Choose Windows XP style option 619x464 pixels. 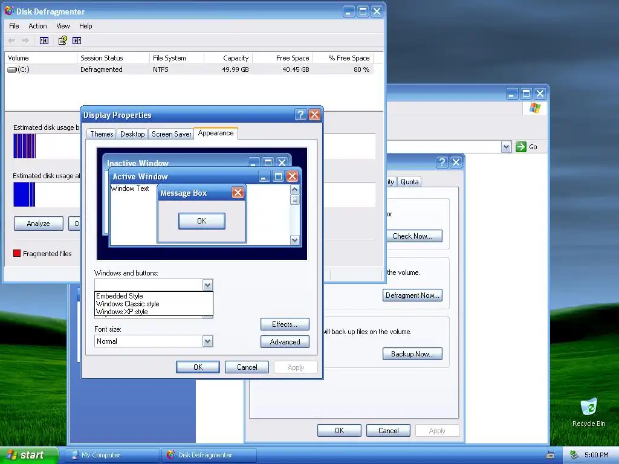click(154, 312)
